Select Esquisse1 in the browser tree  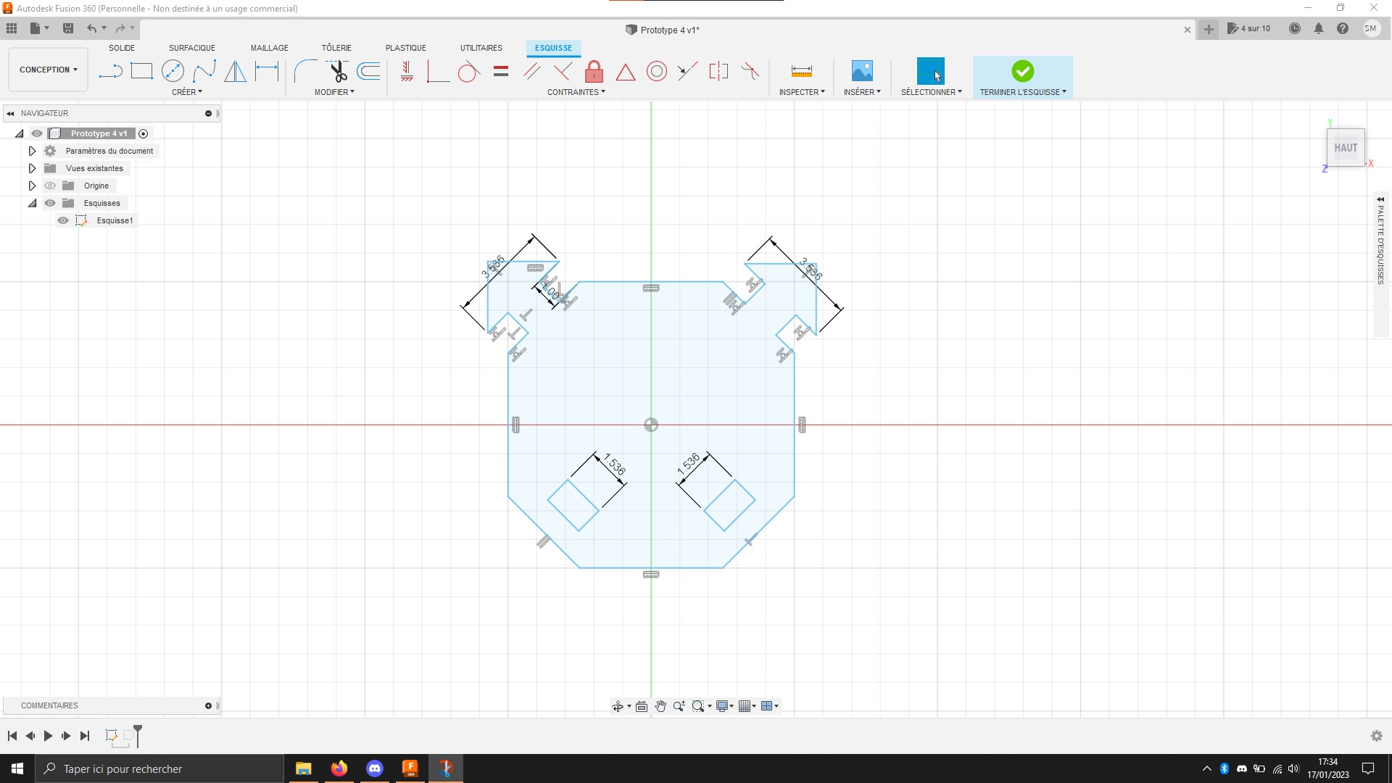click(x=115, y=220)
